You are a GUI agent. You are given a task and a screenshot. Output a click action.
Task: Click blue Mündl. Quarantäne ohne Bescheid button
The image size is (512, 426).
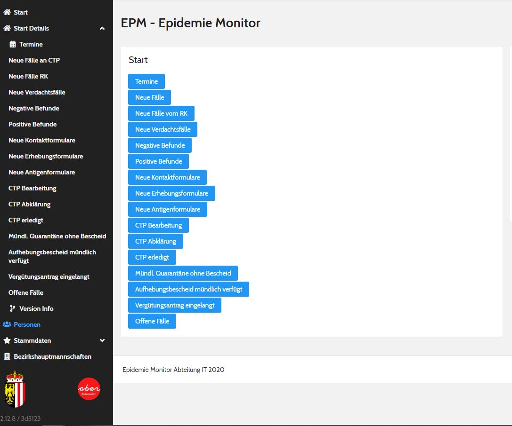(183, 273)
